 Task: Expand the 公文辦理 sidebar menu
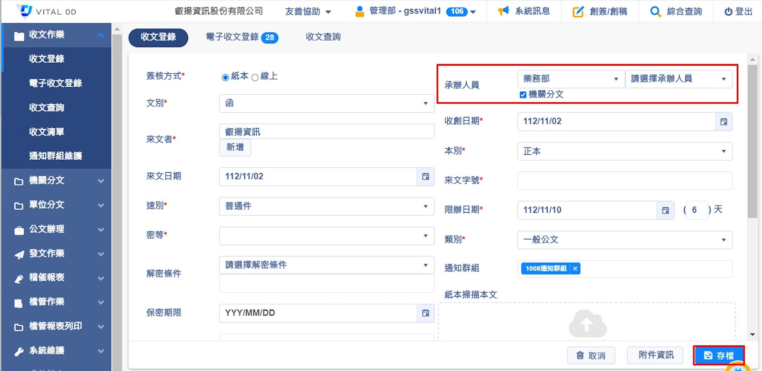click(x=57, y=229)
